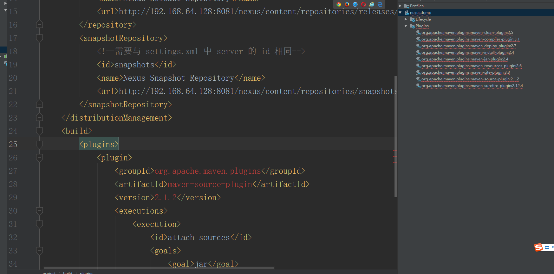Viewport: 554px width, 274px height.
Task: Collapse the nexusdemo project node
Action: click(400, 13)
